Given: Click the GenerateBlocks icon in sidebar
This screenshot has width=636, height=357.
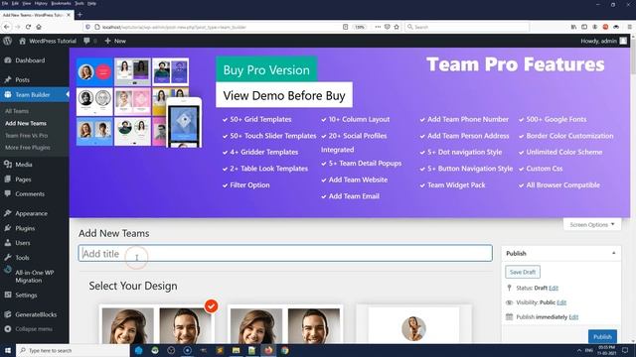Looking at the screenshot, I should click(x=8, y=314).
